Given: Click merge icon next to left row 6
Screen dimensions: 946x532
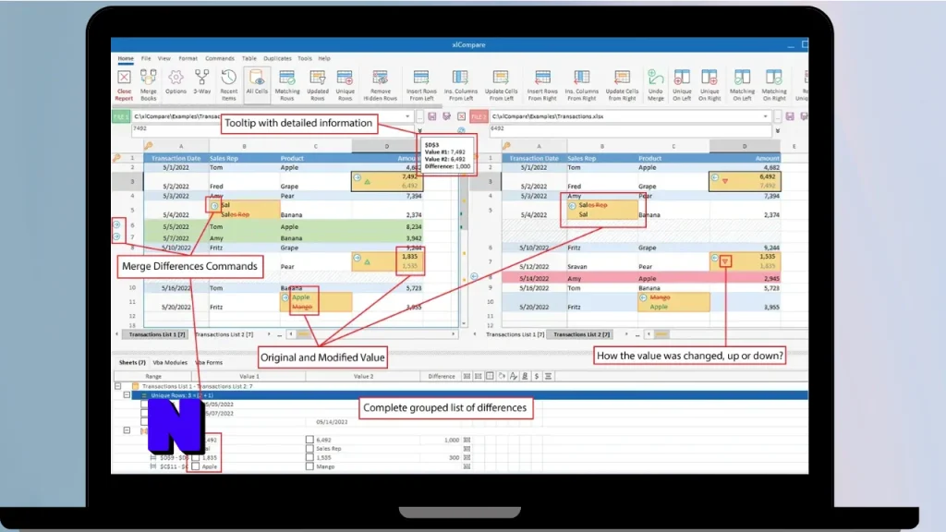Looking at the screenshot, I should click(x=117, y=225).
